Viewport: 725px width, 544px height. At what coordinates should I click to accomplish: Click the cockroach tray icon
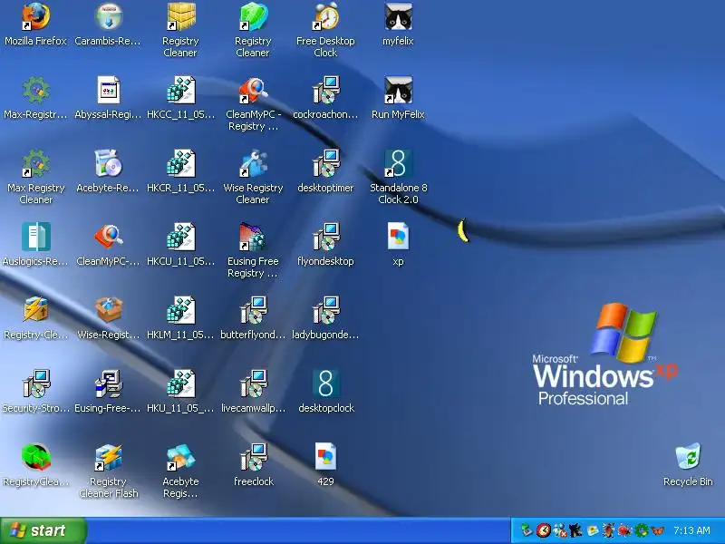(x=608, y=530)
